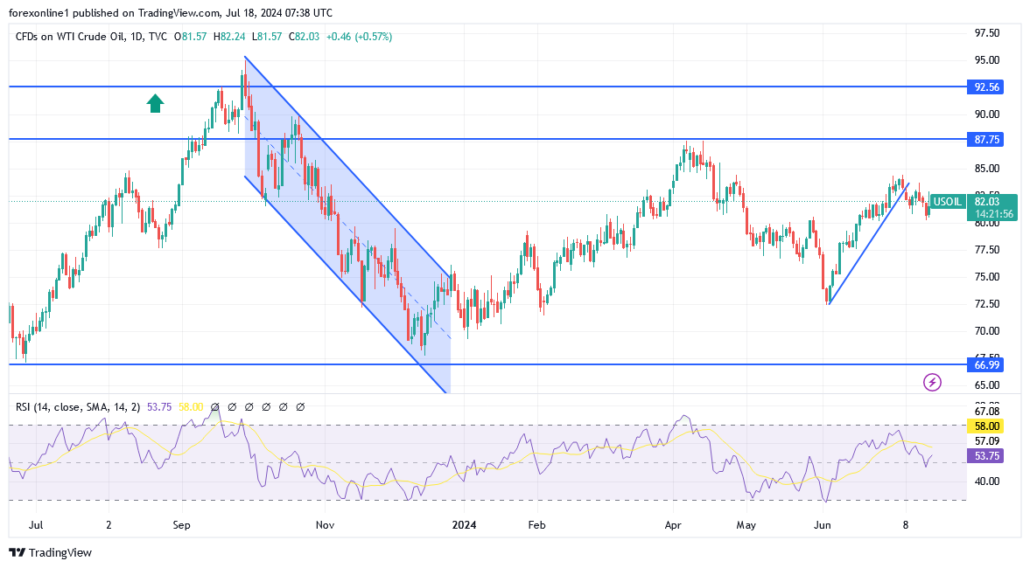
Task: Click last ∅ symbol in RSI legend
Action: click(300, 407)
